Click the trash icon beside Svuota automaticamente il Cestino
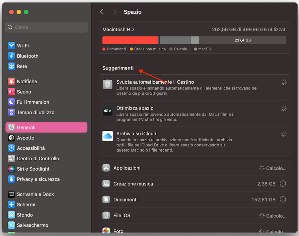 (x=107, y=85)
